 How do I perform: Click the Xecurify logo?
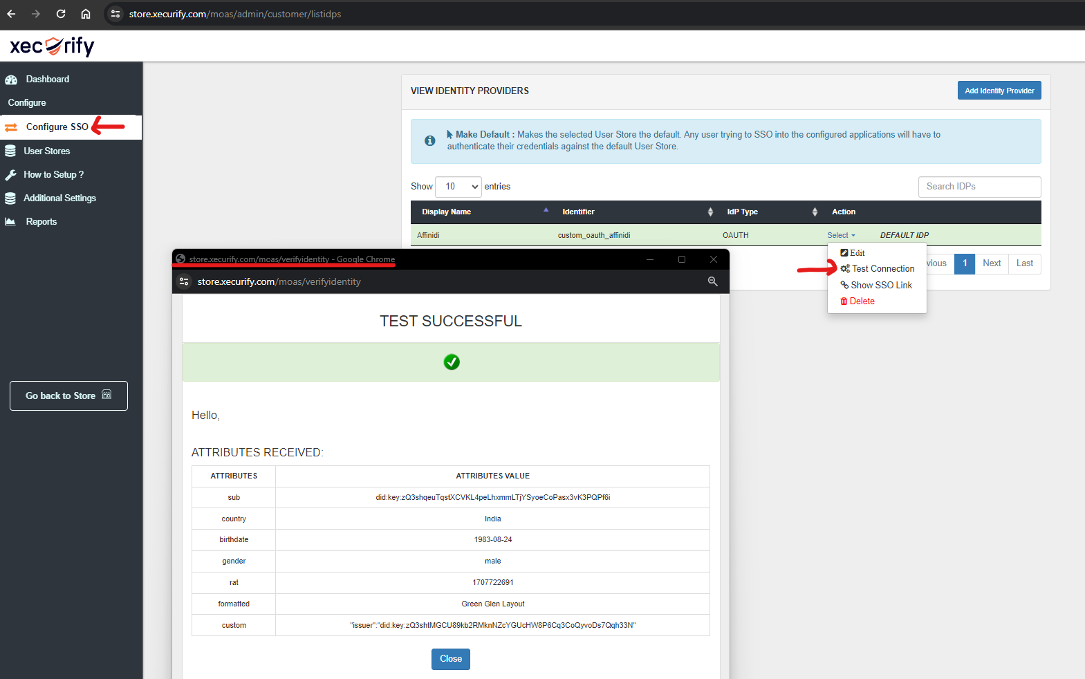click(53, 46)
